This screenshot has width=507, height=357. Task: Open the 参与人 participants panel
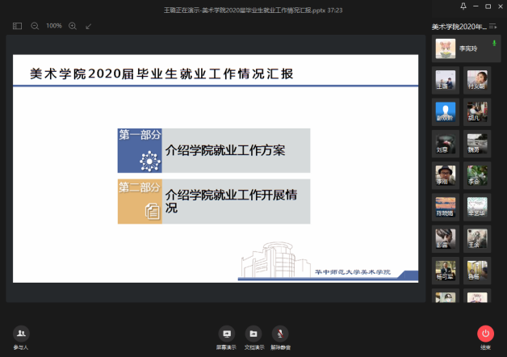pos(21,334)
